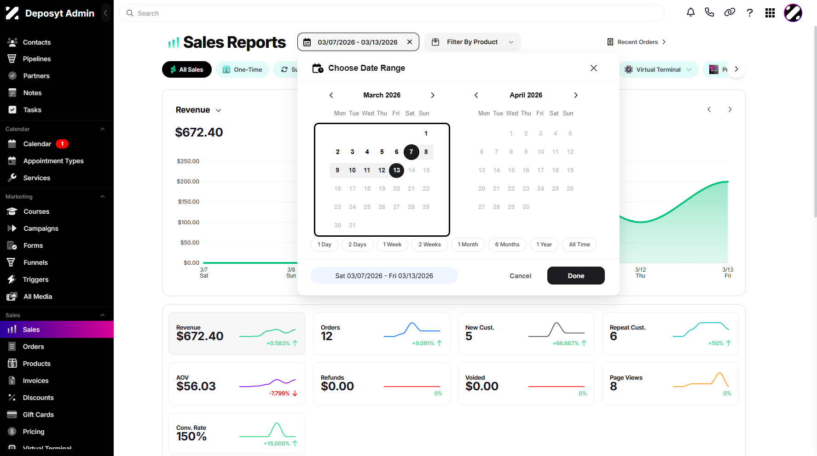Go to next month from April 2026

(575, 95)
